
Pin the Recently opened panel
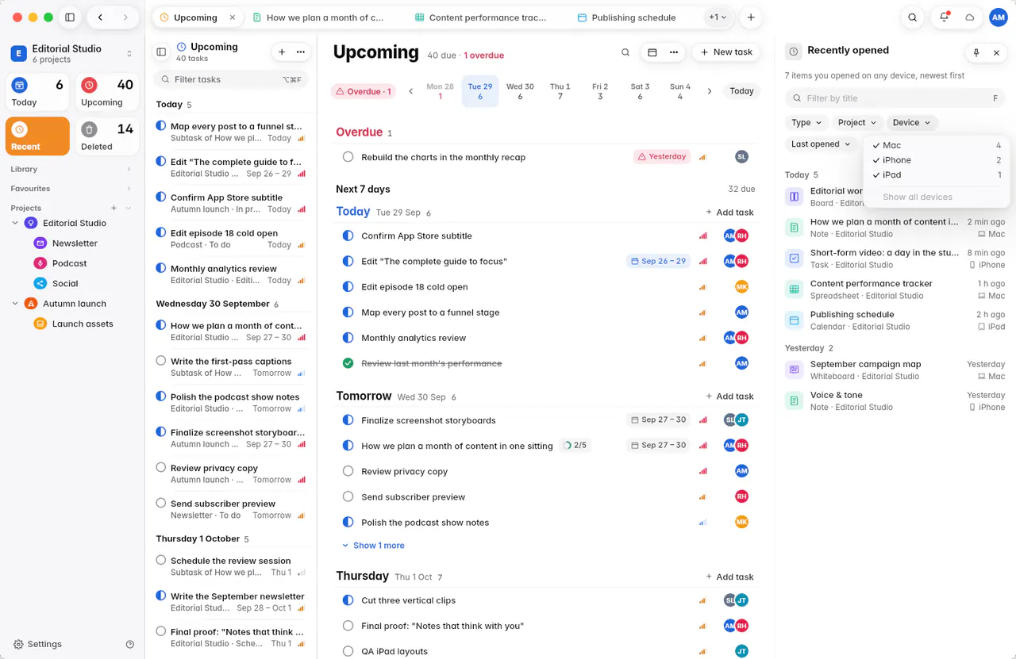[x=976, y=53]
